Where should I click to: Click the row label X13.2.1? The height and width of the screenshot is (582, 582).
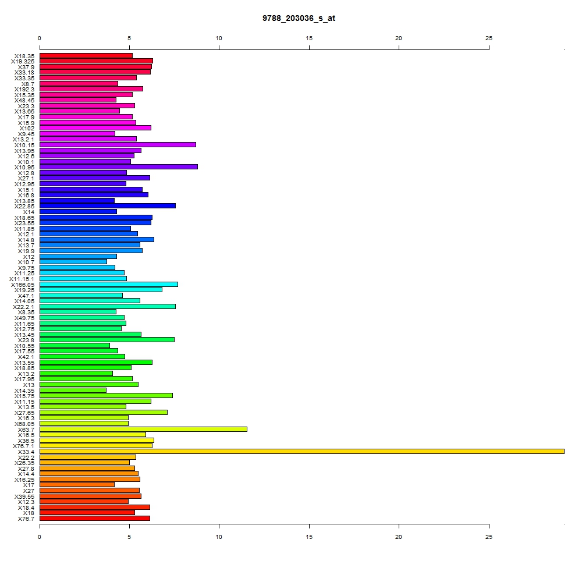(23, 140)
